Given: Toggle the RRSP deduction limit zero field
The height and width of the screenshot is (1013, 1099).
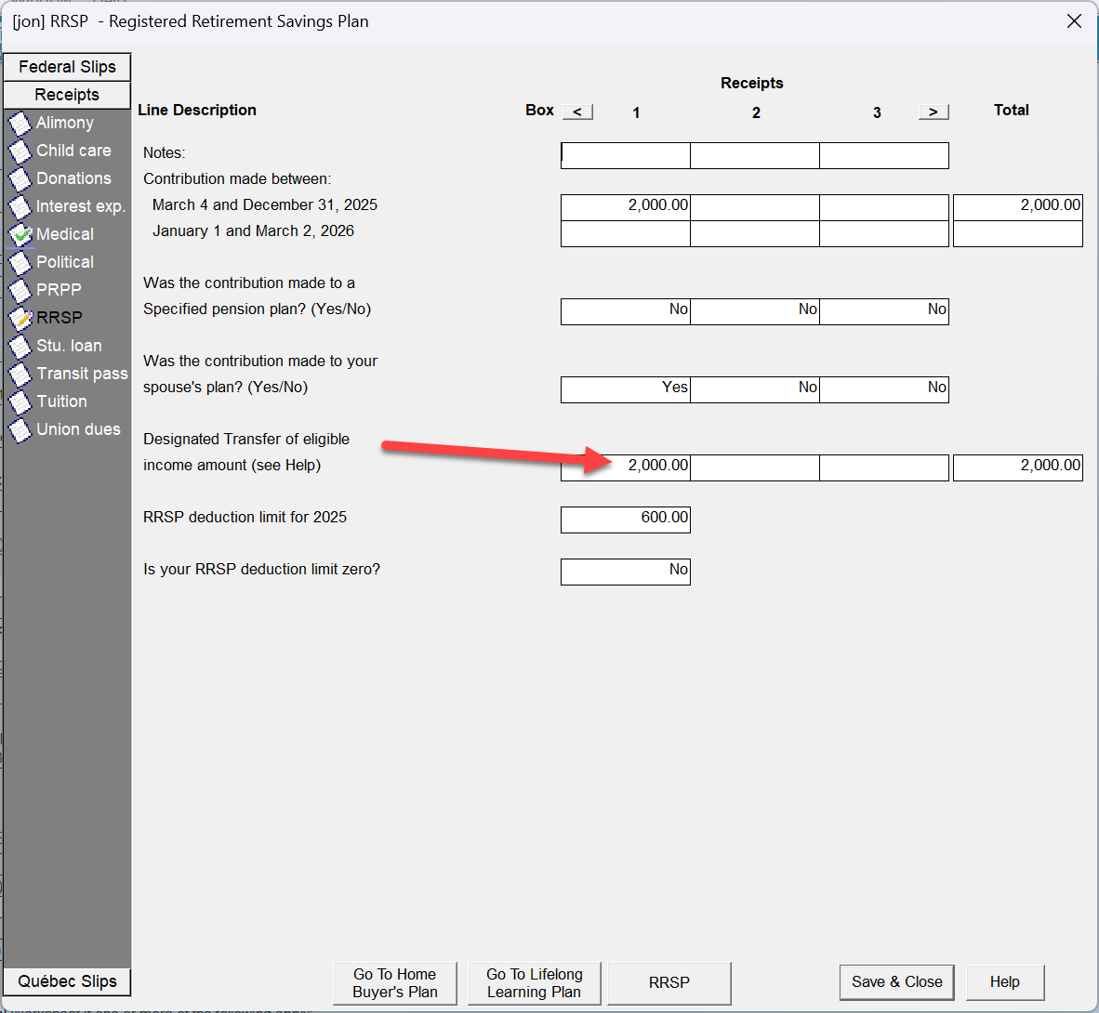Looking at the screenshot, I should [626, 571].
